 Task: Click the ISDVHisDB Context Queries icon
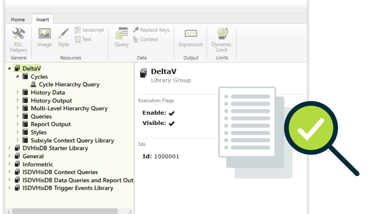(17, 172)
